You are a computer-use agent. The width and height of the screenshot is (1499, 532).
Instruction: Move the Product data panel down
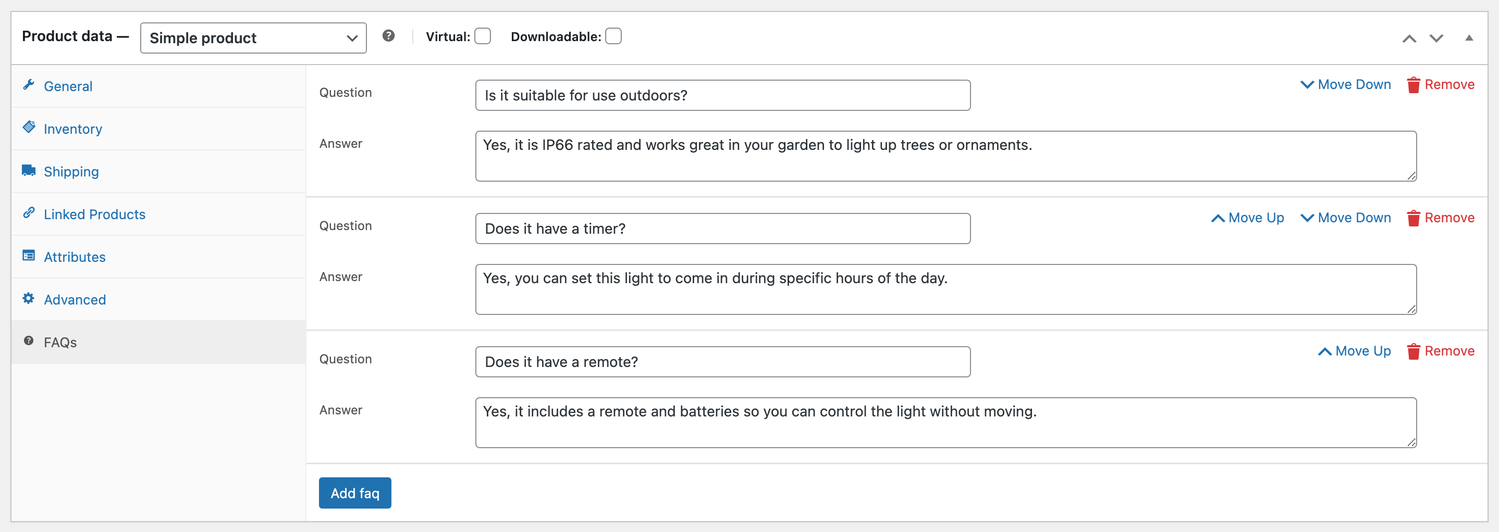click(1436, 39)
